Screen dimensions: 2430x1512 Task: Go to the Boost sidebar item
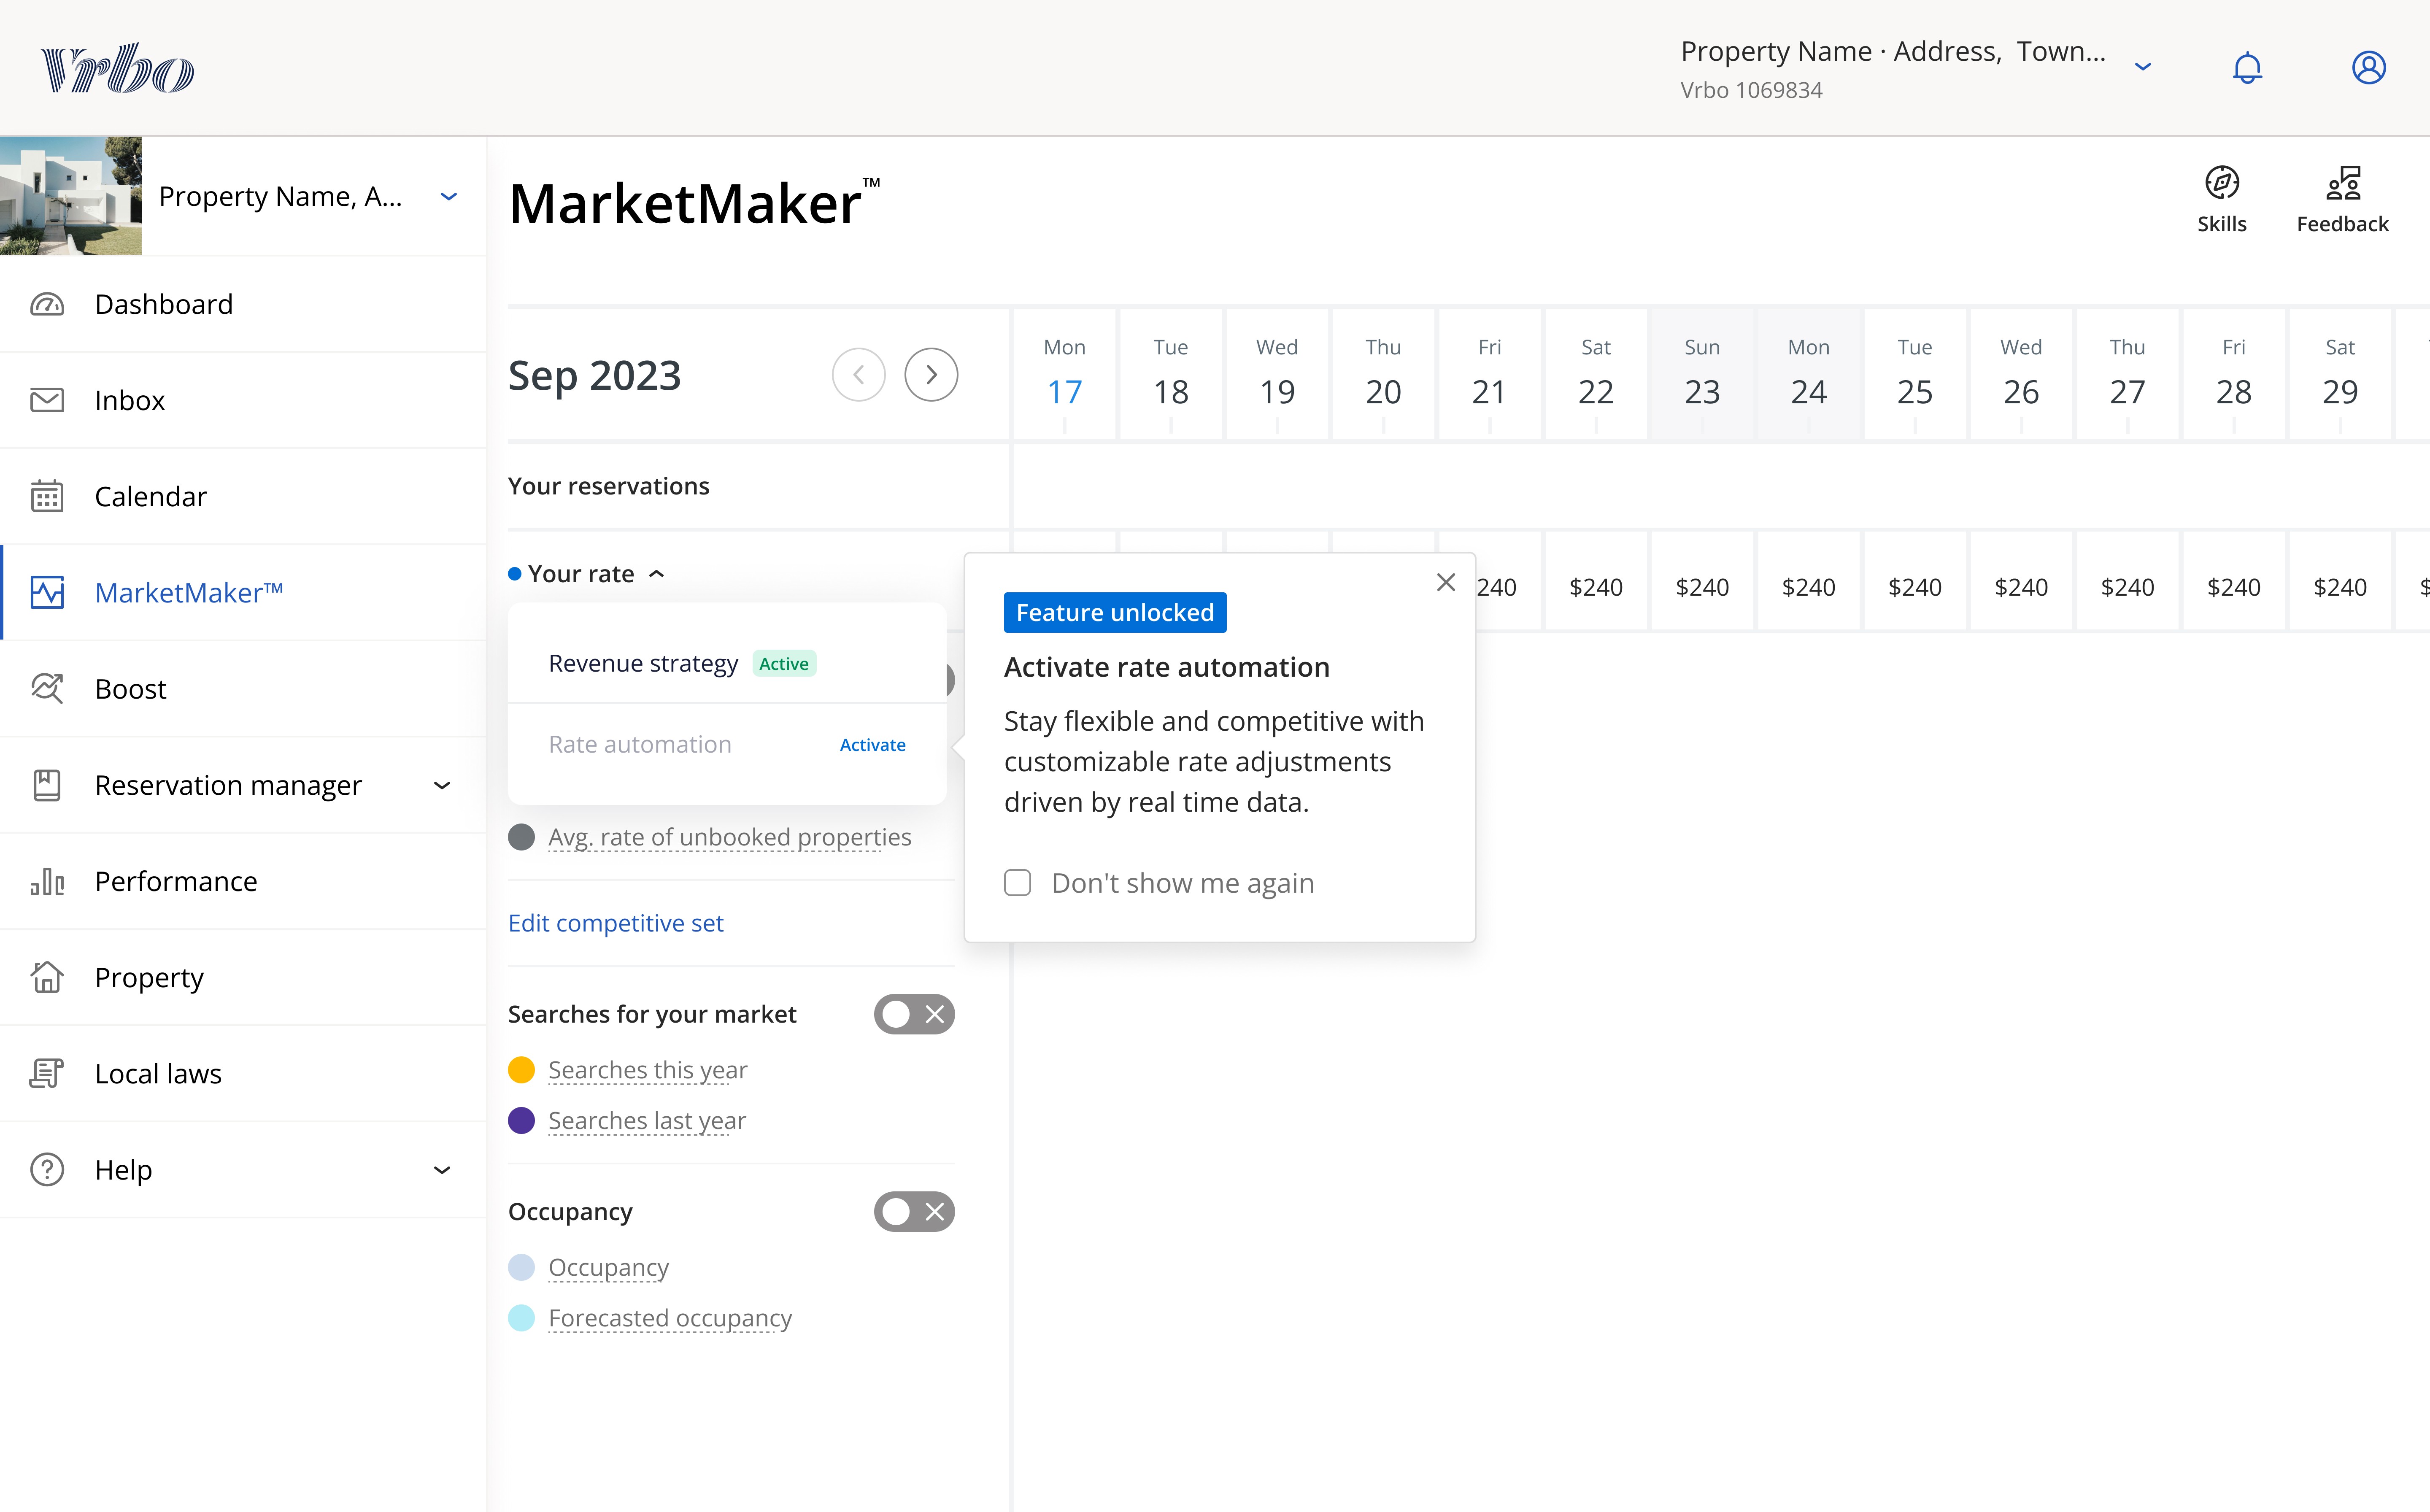(x=130, y=689)
